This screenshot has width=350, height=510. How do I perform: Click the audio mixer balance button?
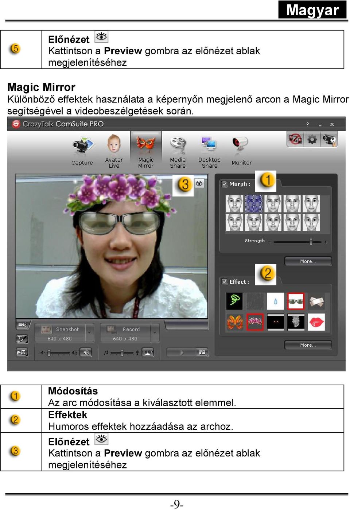coord(148,353)
